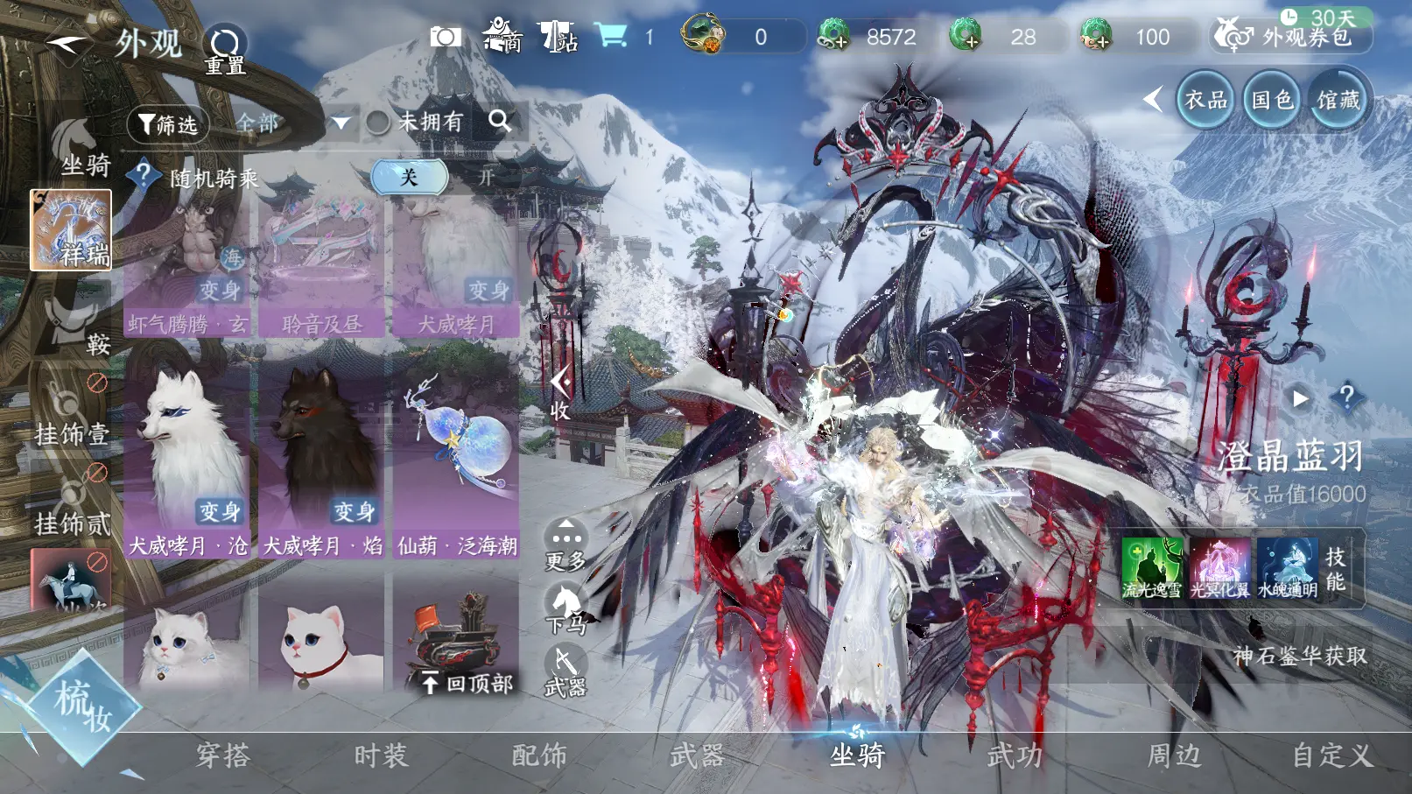Open the 国色 round button
The height and width of the screenshot is (794, 1412).
tap(1272, 100)
